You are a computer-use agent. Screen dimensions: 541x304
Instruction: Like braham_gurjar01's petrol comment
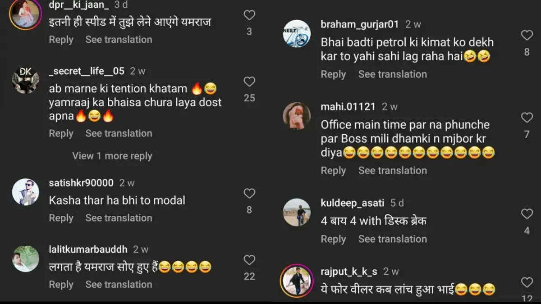[527, 36]
